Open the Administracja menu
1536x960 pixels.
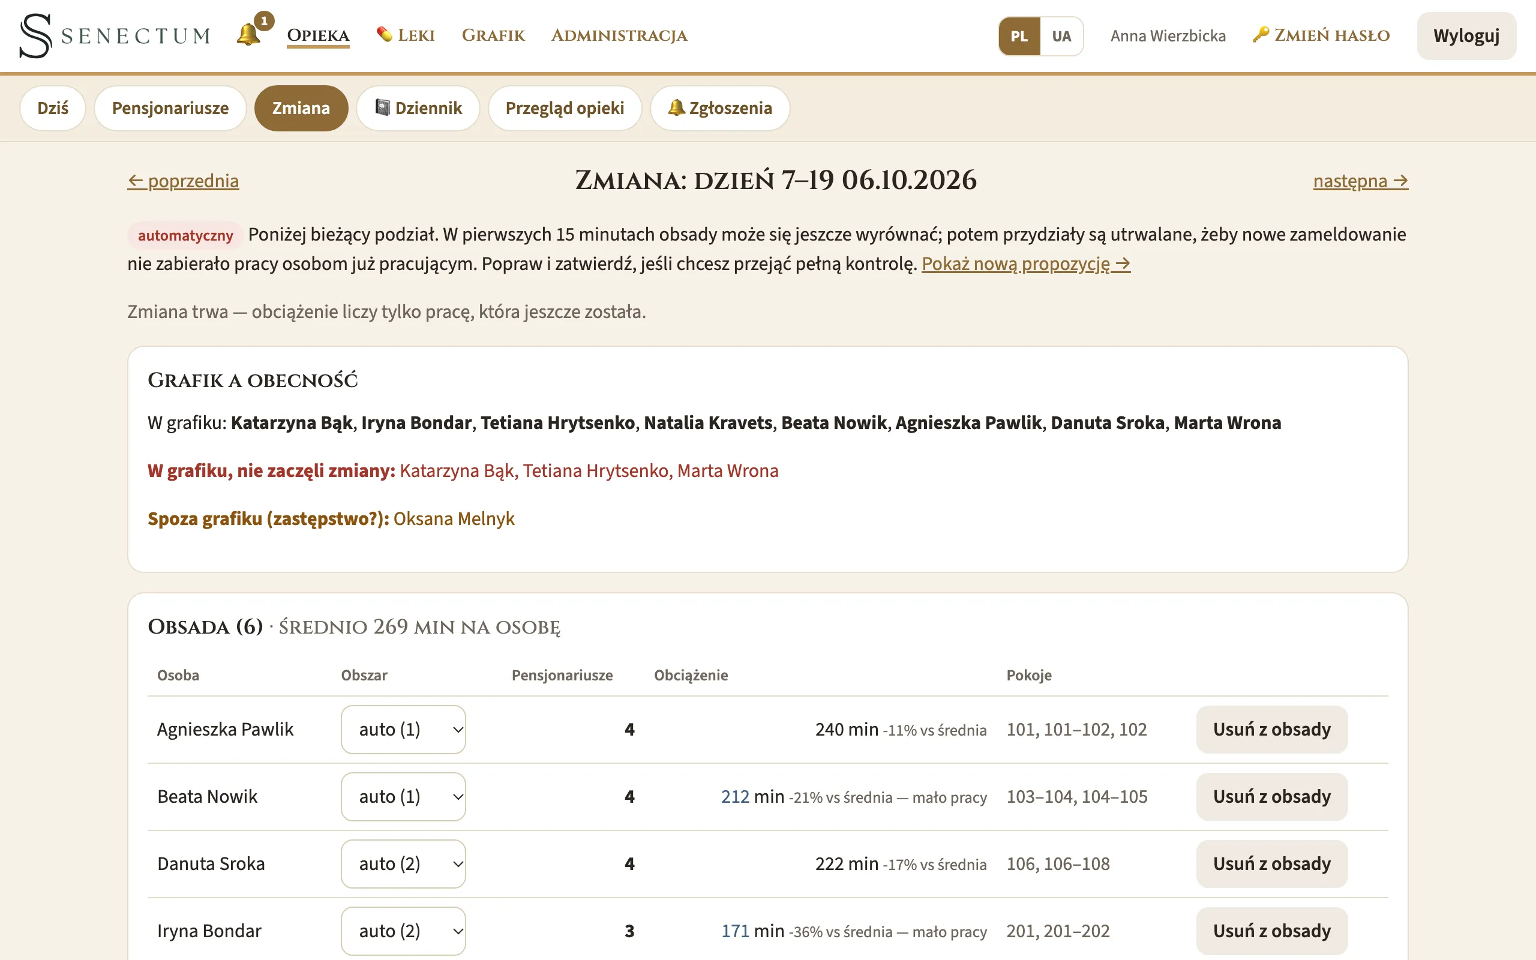coord(619,35)
